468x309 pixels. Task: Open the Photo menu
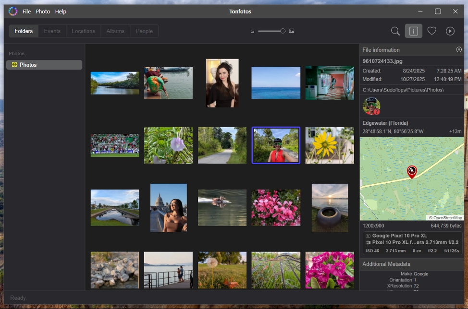pyautogui.click(x=43, y=12)
